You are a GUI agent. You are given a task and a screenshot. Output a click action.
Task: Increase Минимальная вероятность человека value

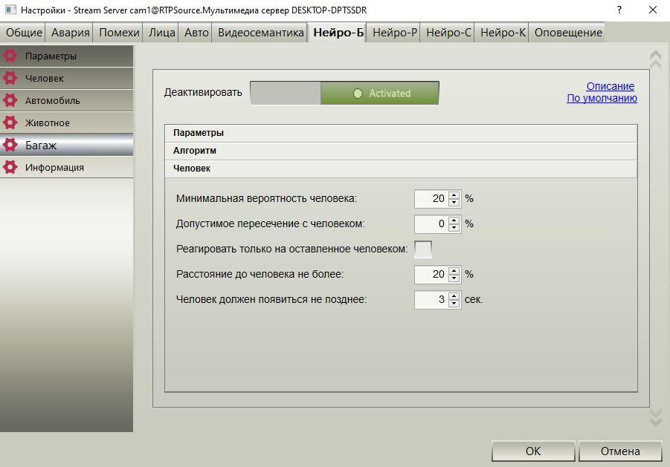coord(454,195)
